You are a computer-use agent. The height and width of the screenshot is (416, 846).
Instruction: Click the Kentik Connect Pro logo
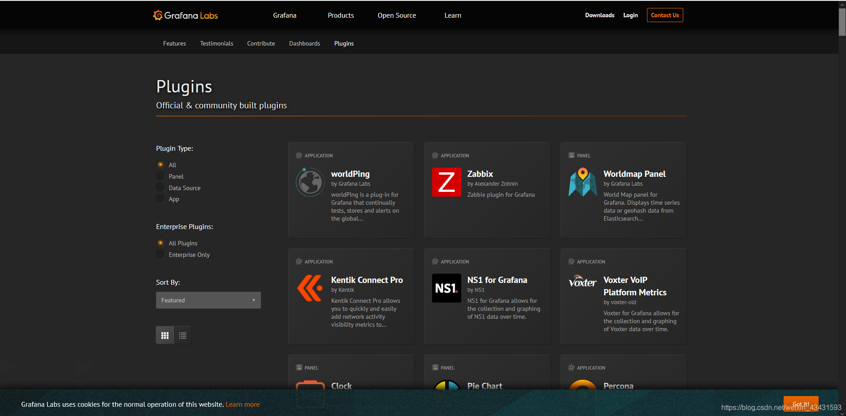point(310,288)
